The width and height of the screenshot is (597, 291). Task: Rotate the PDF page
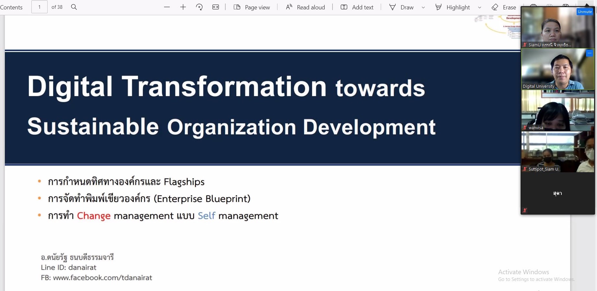tap(199, 7)
